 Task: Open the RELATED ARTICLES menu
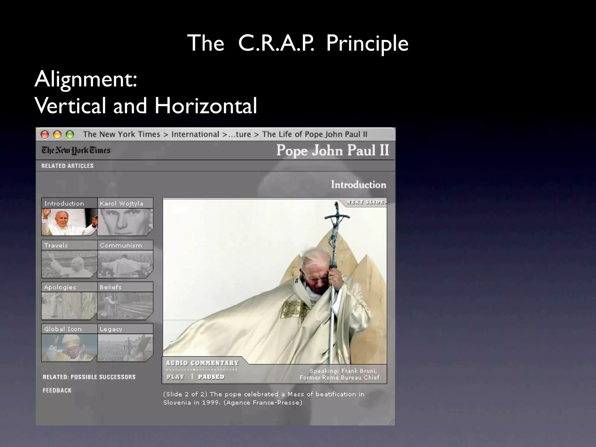[67, 166]
